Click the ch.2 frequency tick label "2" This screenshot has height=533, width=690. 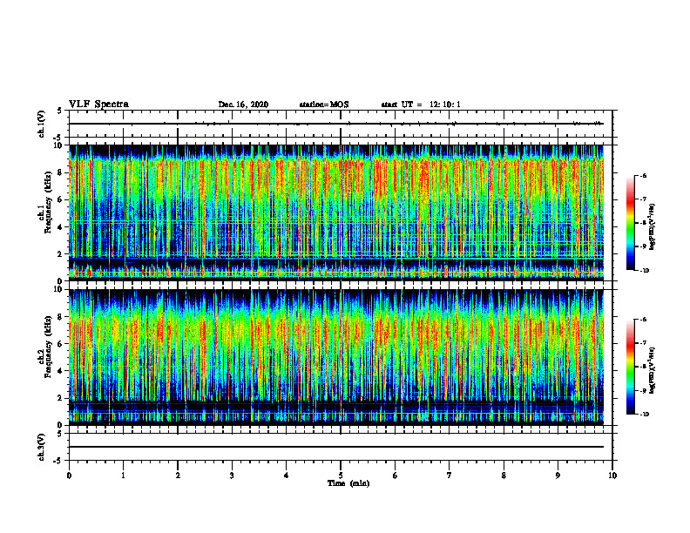point(61,398)
